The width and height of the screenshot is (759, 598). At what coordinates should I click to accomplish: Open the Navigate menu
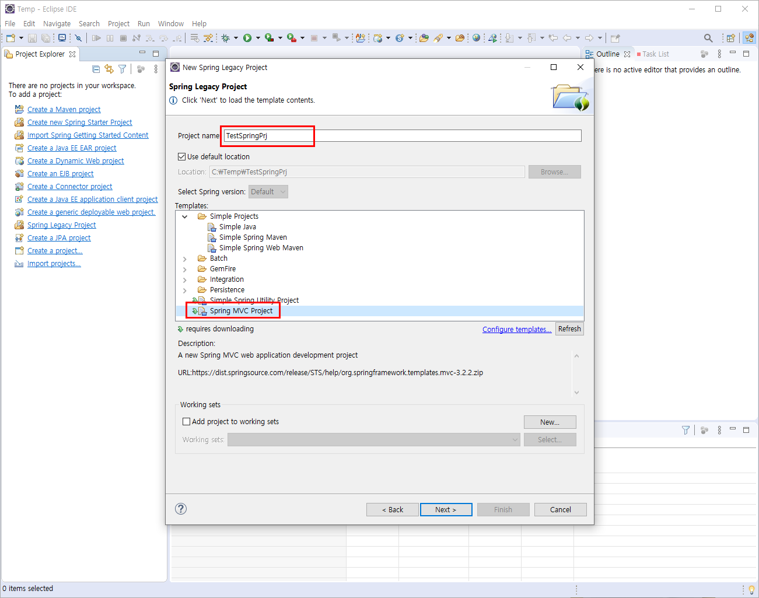point(57,23)
